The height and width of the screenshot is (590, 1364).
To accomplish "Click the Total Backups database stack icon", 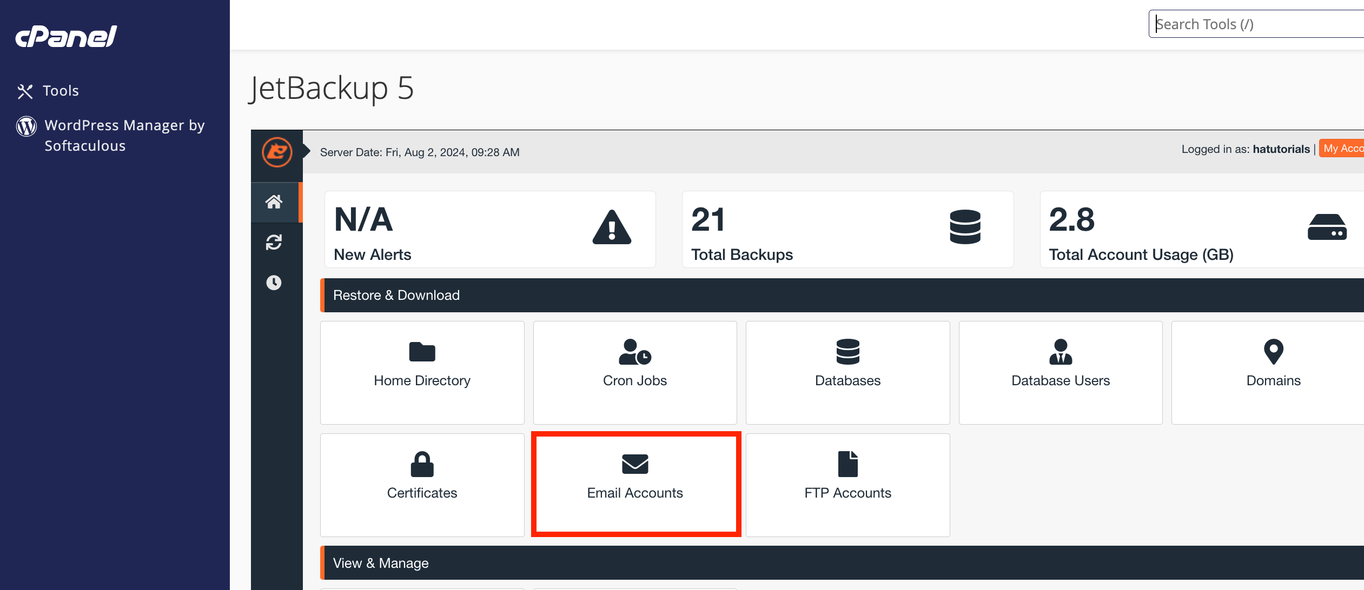I will click(x=965, y=227).
